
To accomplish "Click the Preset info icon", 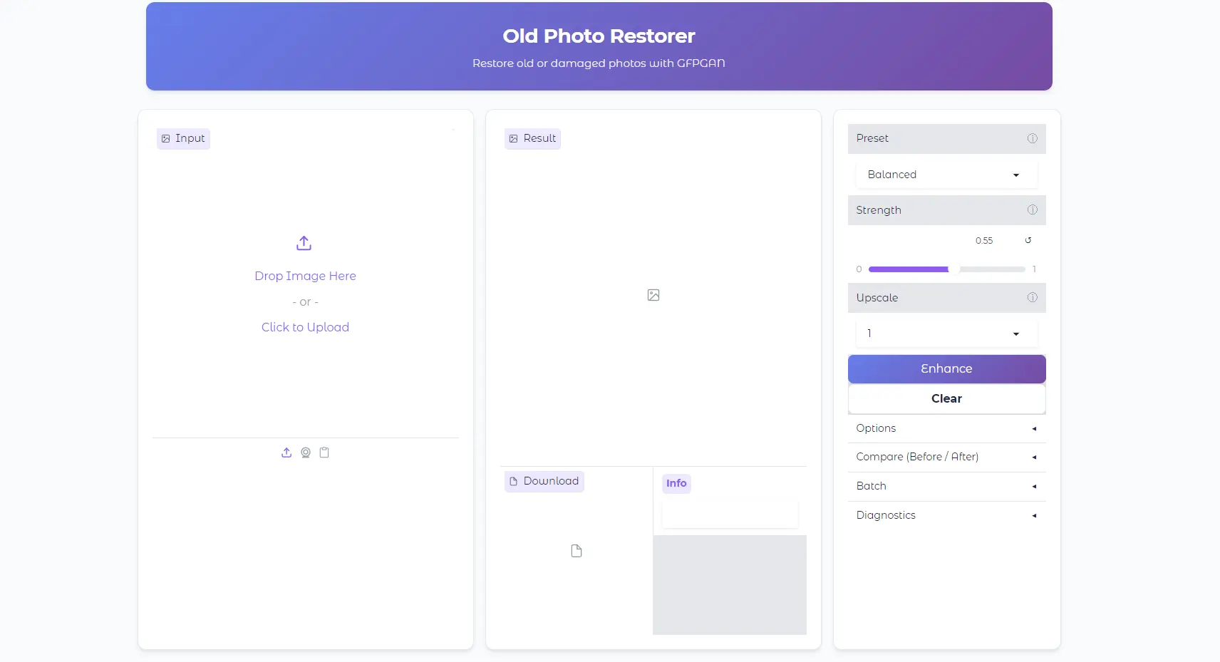I will pyautogui.click(x=1032, y=138).
